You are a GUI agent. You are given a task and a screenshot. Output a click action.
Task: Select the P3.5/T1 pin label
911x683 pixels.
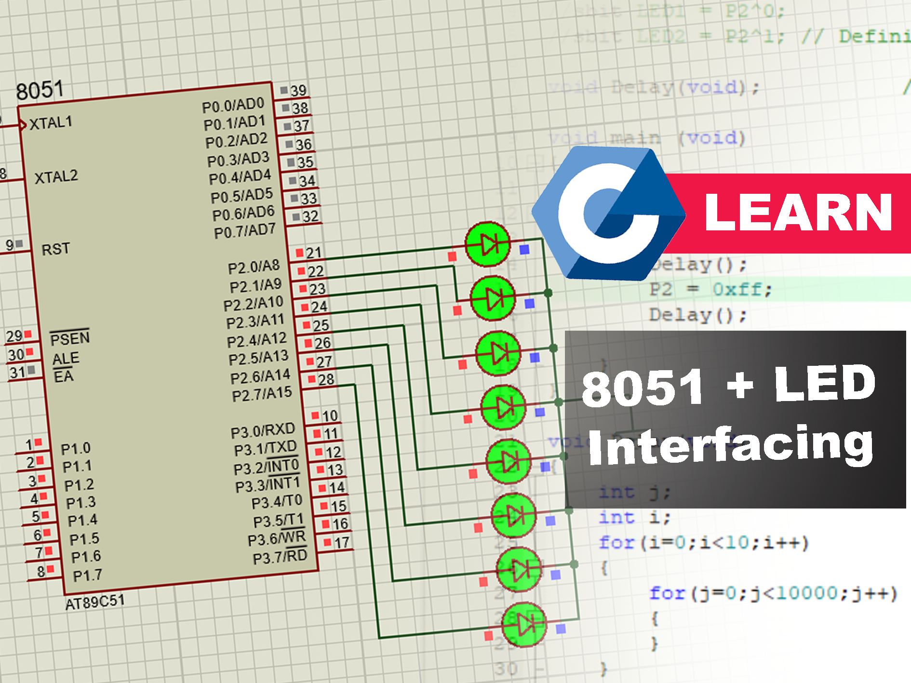tap(279, 521)
